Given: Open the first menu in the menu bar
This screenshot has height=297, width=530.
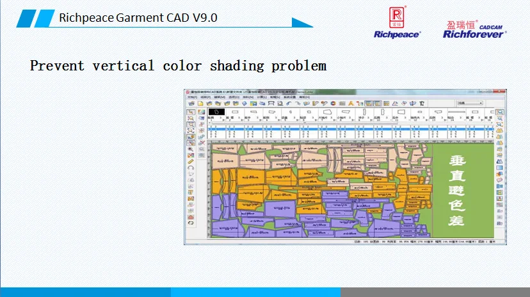Looking at the screenshot, I should click(x=192, y=97).
